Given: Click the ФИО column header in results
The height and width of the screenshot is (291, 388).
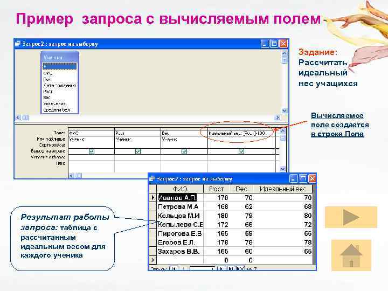Looking at the screenshot, I should point(180,189).
